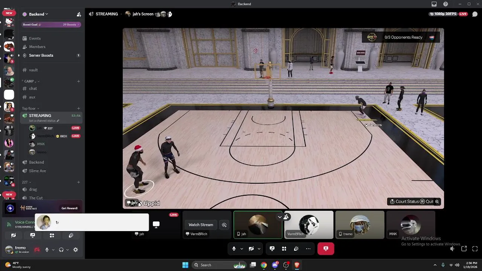Join the Backend voice channel
This screenshot has width=482, height=271.
point(51,162)
